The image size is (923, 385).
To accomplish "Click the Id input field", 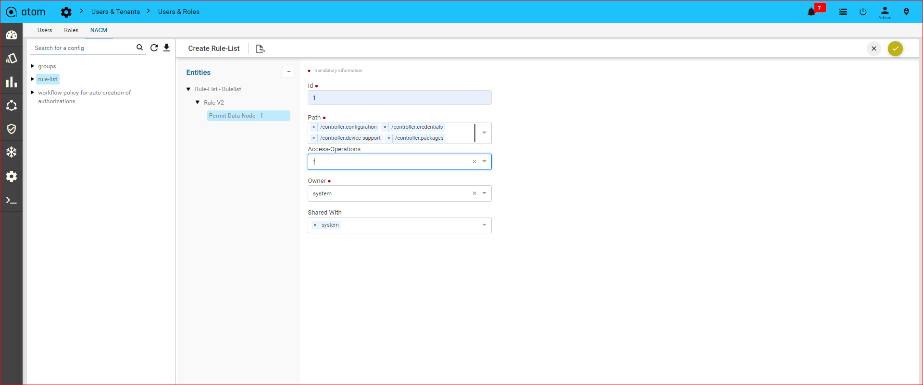I will pyautogui.click(x=399, y=98).
